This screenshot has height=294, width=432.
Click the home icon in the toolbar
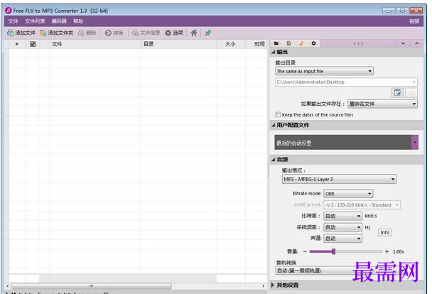(x=194, y=33)
